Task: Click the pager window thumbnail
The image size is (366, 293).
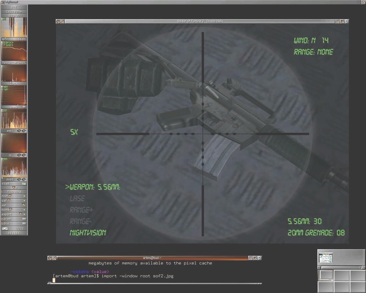Action: click(326, 258)
